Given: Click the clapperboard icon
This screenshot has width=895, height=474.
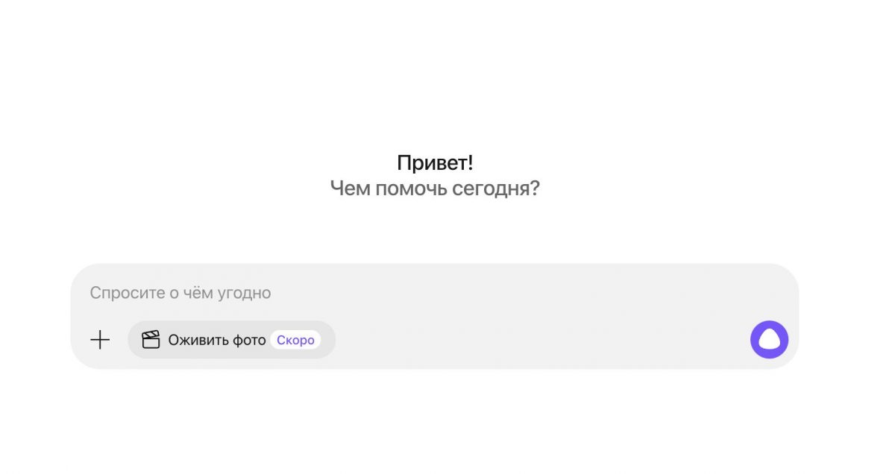Looking at the screenshot, I should pyautogui.click(x=151, y=340).
